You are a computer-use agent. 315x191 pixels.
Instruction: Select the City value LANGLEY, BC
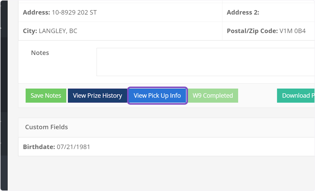[x=58, y=31]
